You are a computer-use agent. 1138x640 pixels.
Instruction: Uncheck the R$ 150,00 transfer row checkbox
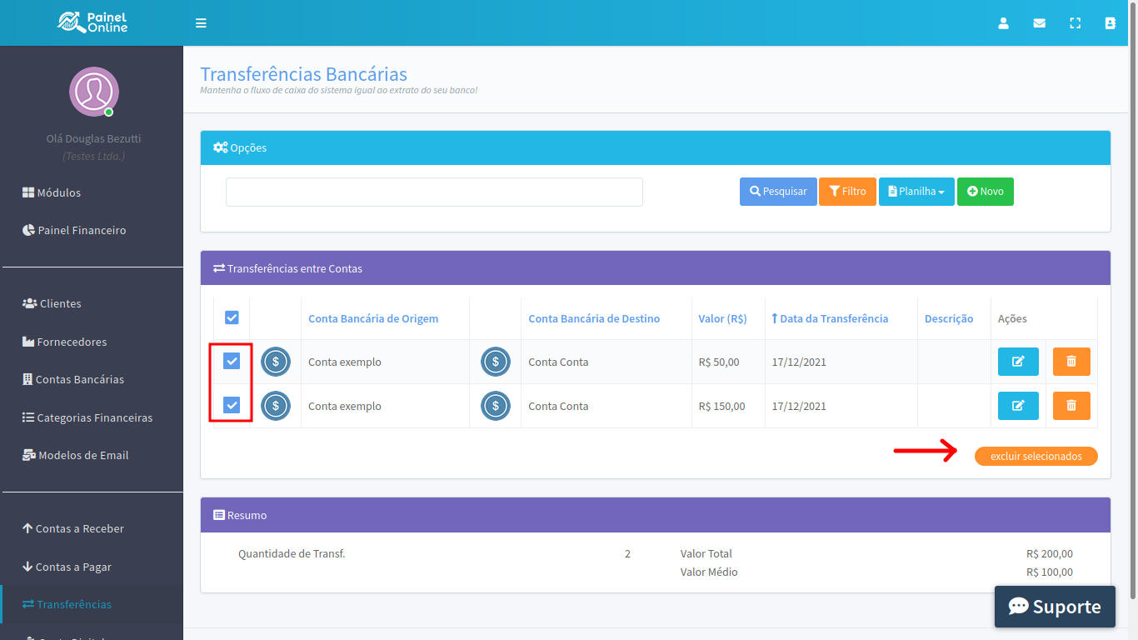[232, 405]
